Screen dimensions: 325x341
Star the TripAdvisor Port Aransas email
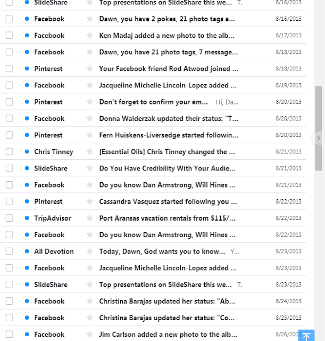click(89, 218)
